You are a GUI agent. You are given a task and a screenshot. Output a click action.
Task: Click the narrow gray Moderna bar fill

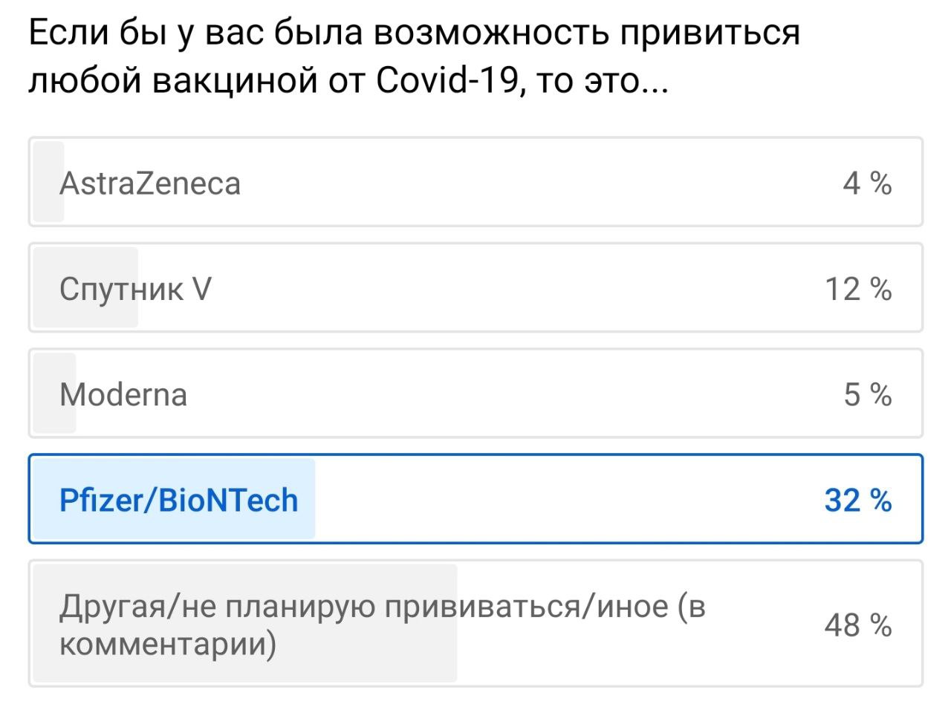pos(55,393)
